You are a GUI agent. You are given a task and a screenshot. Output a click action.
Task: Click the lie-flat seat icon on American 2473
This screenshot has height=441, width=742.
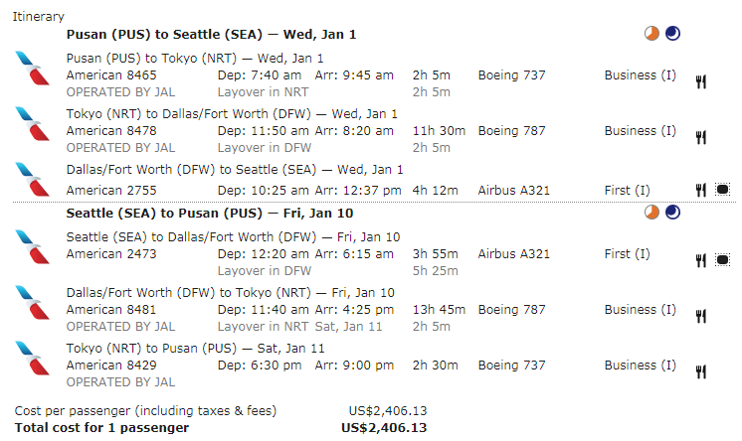pyautogui.click(x=722, y=259)
